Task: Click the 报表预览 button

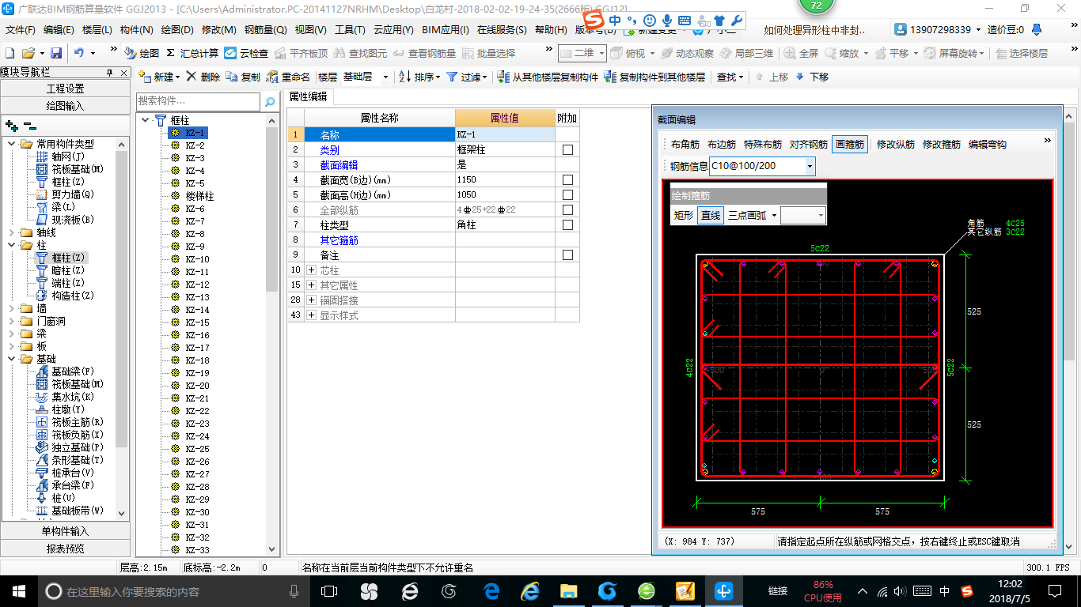Action: click(65, 548)
